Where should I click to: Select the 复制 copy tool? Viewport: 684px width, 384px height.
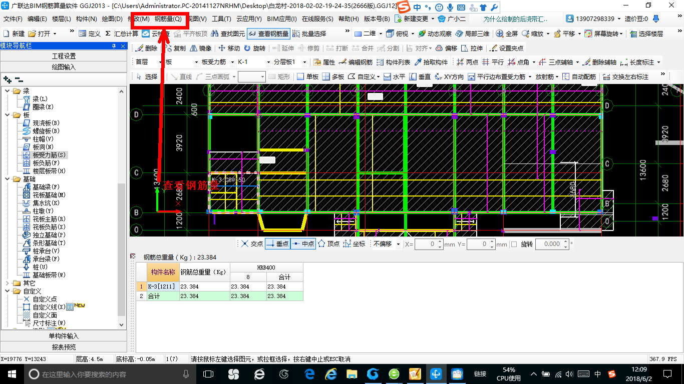pos(175,48)
